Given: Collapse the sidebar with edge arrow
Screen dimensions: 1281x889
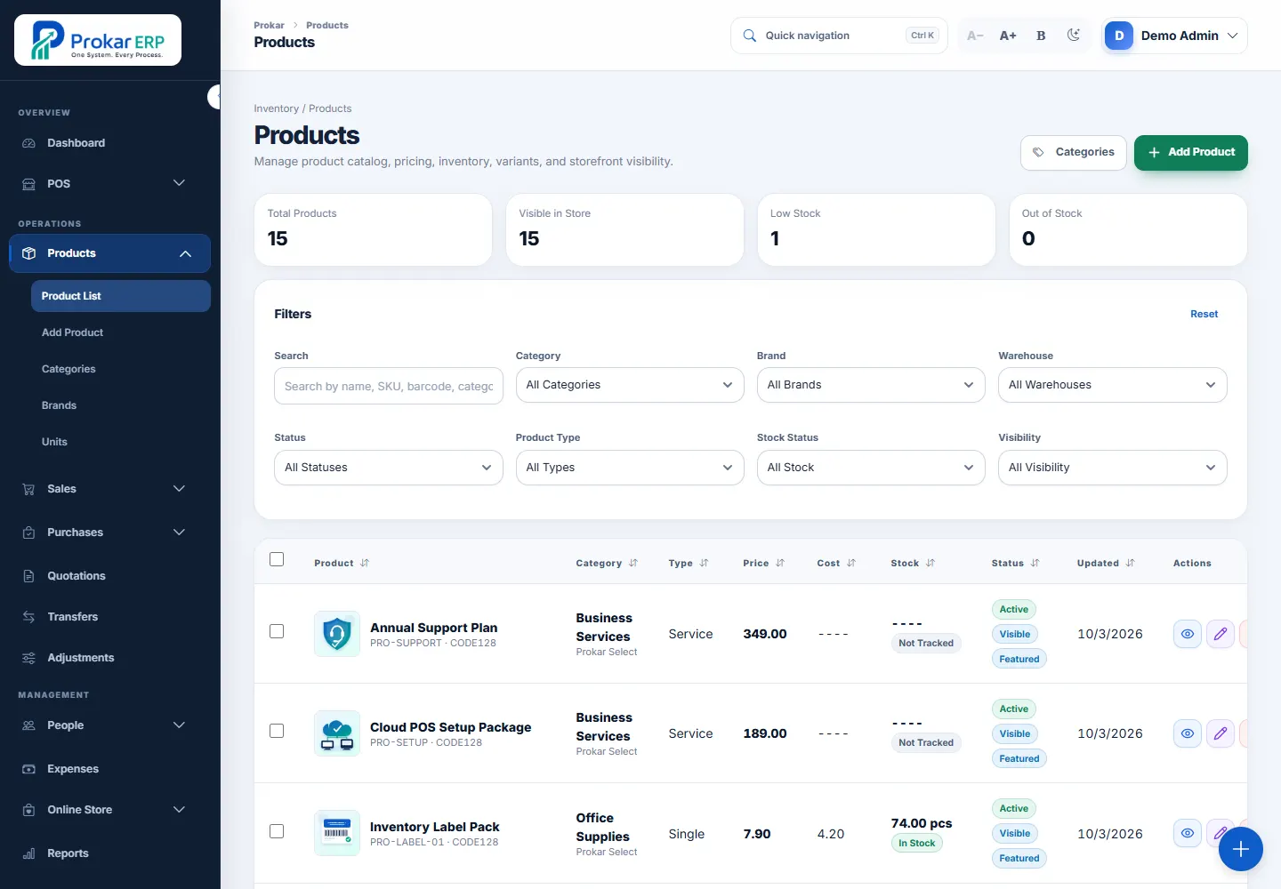Looking at the screenshot, I should [214, 96].
